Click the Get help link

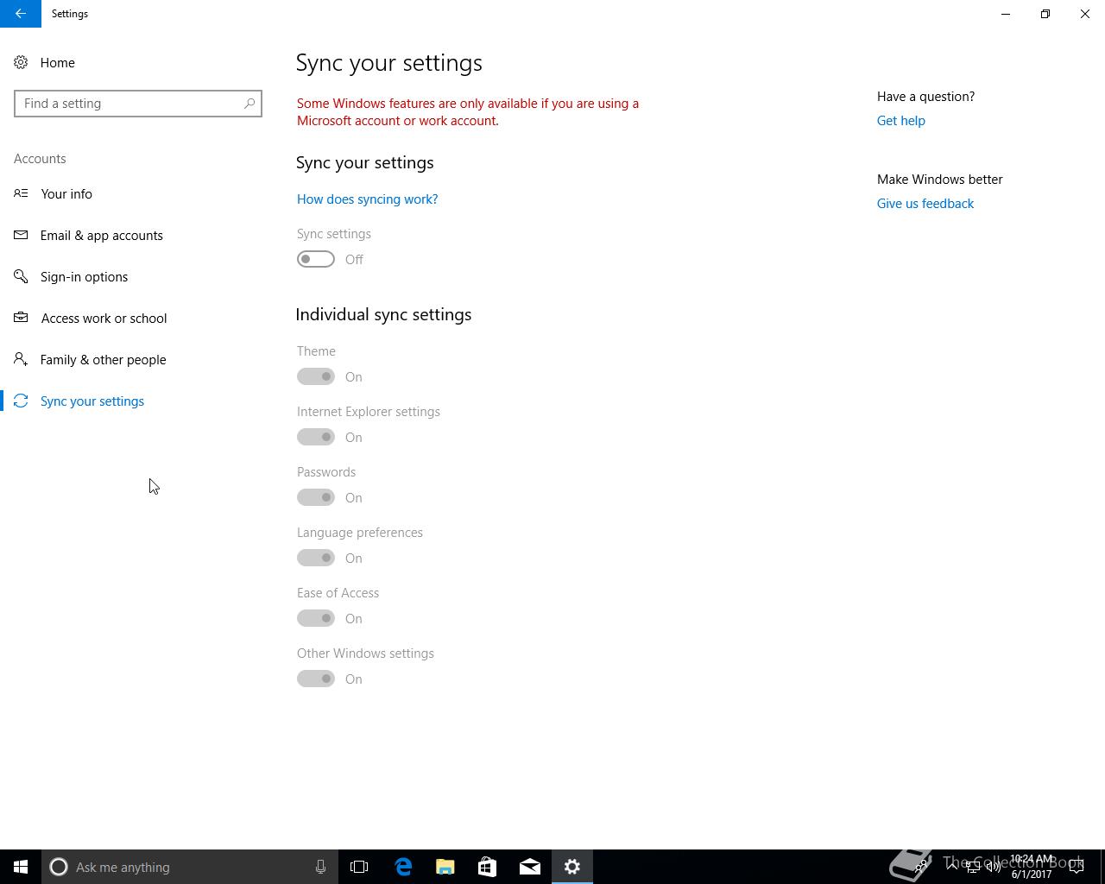click(x=900, y=121)
